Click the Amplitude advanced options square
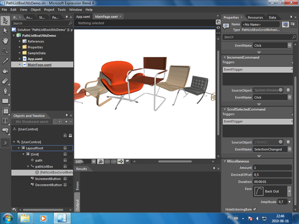Image resolution: width=299 pixels, height=224 pixels. tap(290, 202)
